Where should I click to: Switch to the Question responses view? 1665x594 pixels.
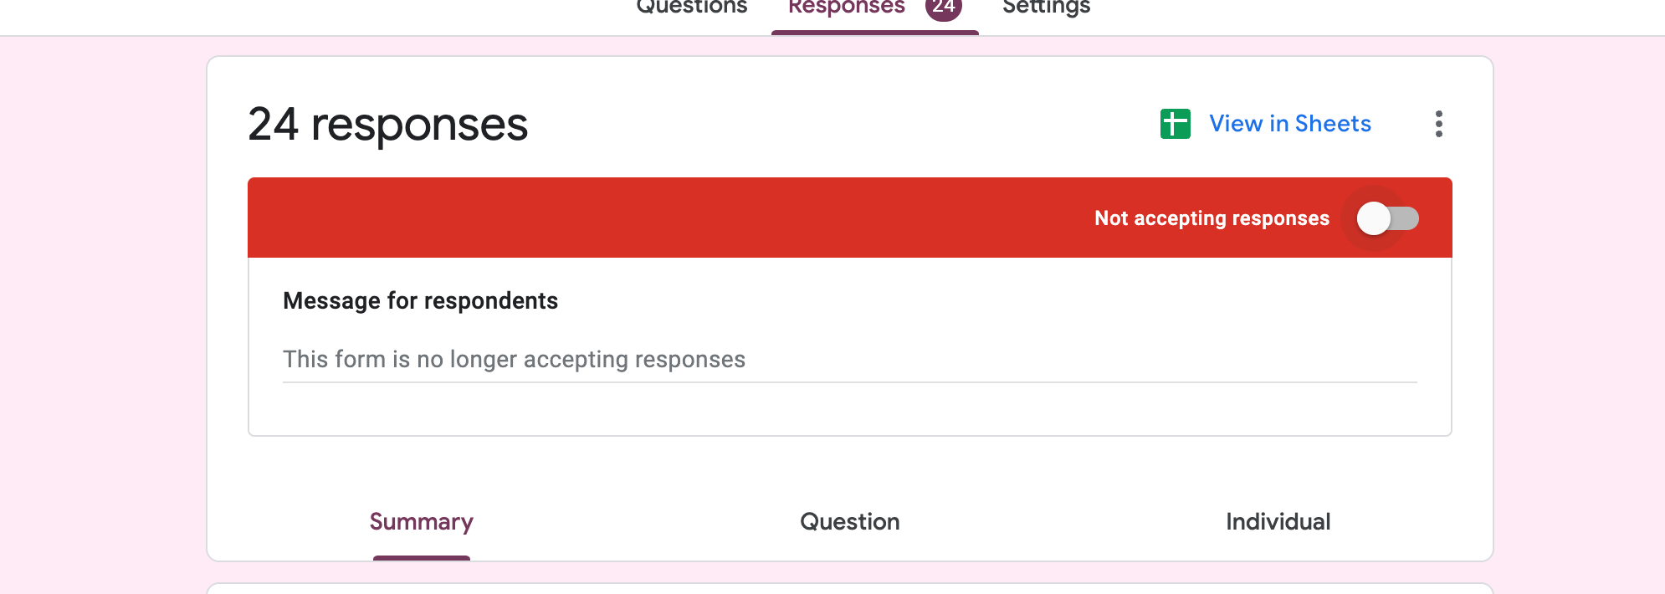(849, 521)
